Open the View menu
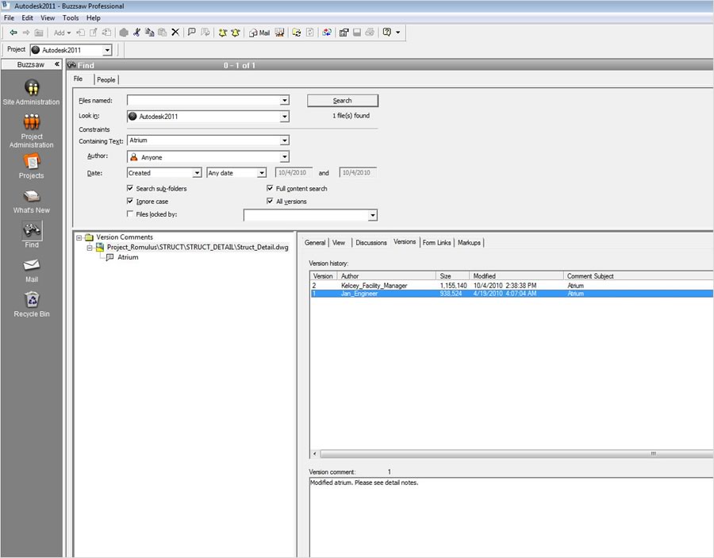The image size is (714, 558). (x=48, y=17)
